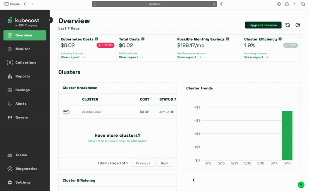The width and height of the screenshot is (309, 191).
Task: Click the Kubecost logo
Action: click(x=23, y=22)
